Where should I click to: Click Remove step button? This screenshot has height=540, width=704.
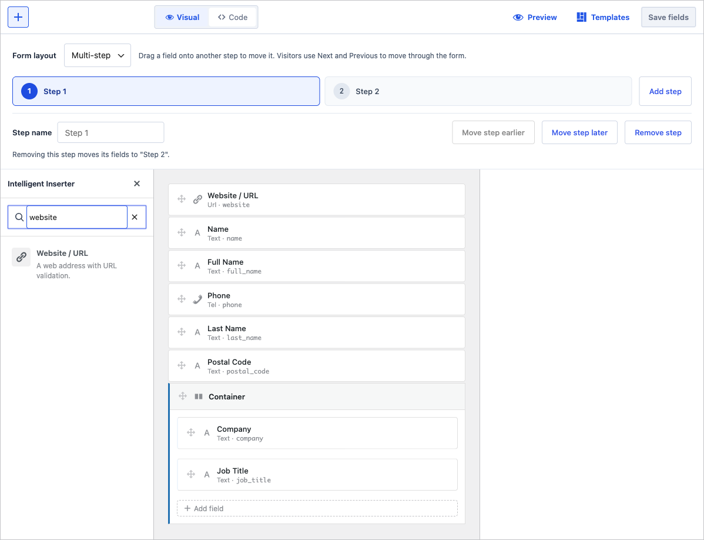[658, 132]
